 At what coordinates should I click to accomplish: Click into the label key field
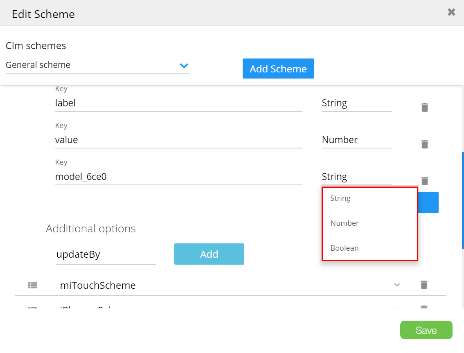[178, 103]
